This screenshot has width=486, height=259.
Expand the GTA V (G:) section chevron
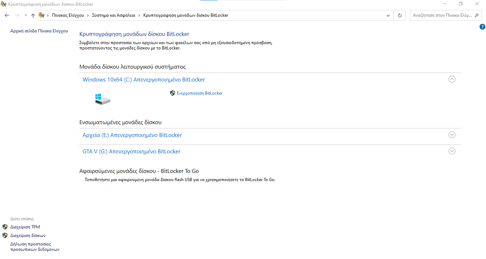(452, 151)
